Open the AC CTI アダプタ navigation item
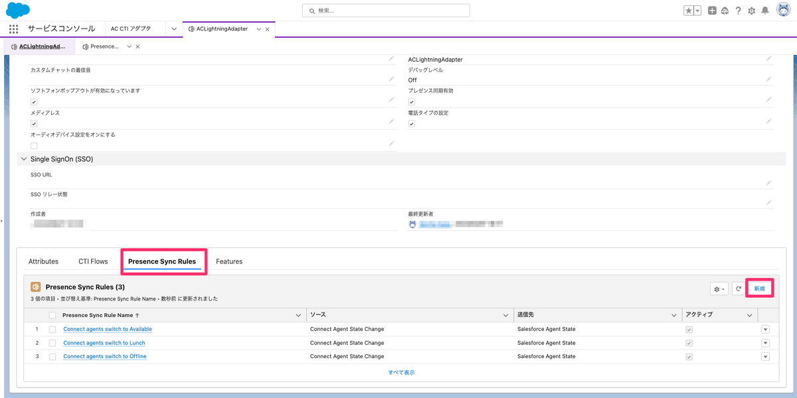This screenshot has height=398, width=797. pyautogui.click(x=131, y=29)
